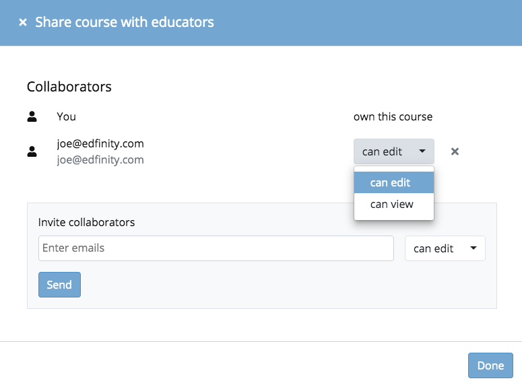Send the collaborator invitation
The height and width of the screenshot is (389, 522).
pos(59,285)
